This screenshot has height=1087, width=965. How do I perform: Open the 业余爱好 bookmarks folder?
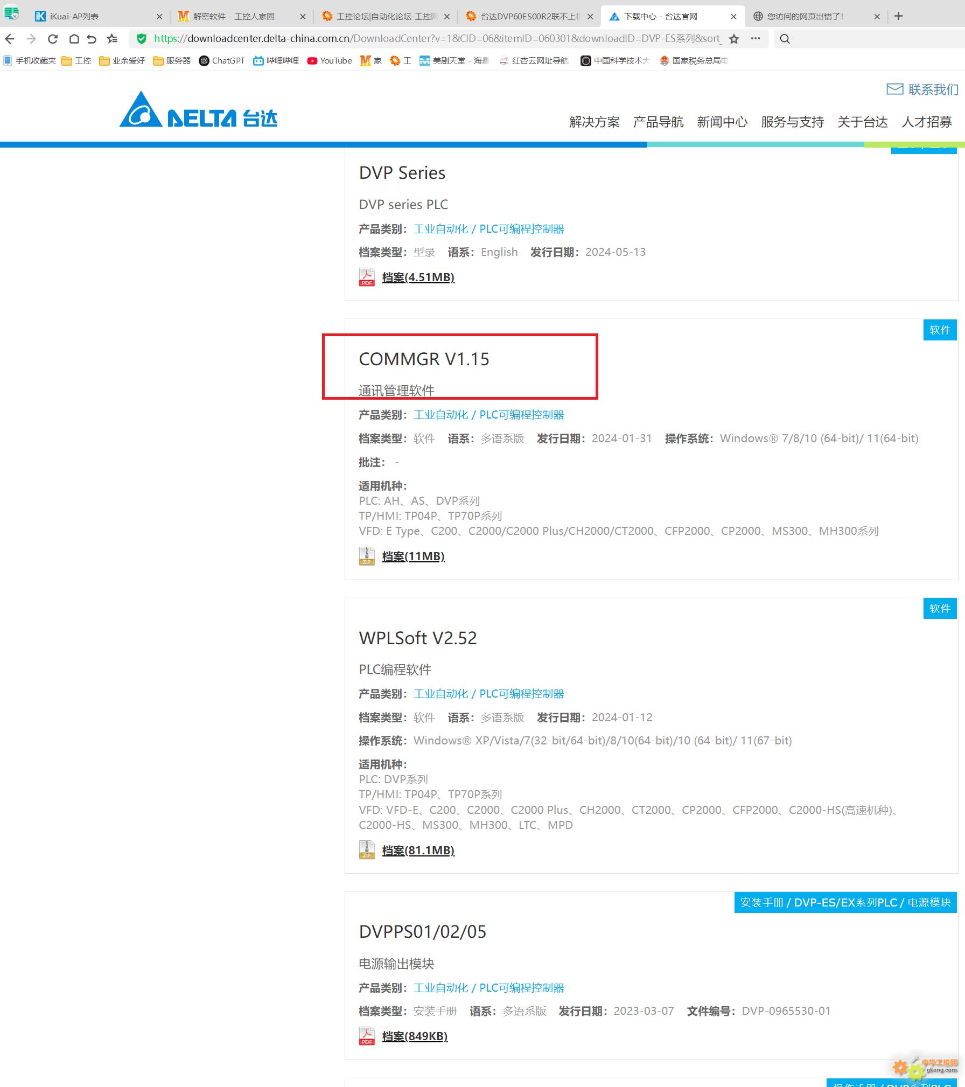tap(122, 61)
